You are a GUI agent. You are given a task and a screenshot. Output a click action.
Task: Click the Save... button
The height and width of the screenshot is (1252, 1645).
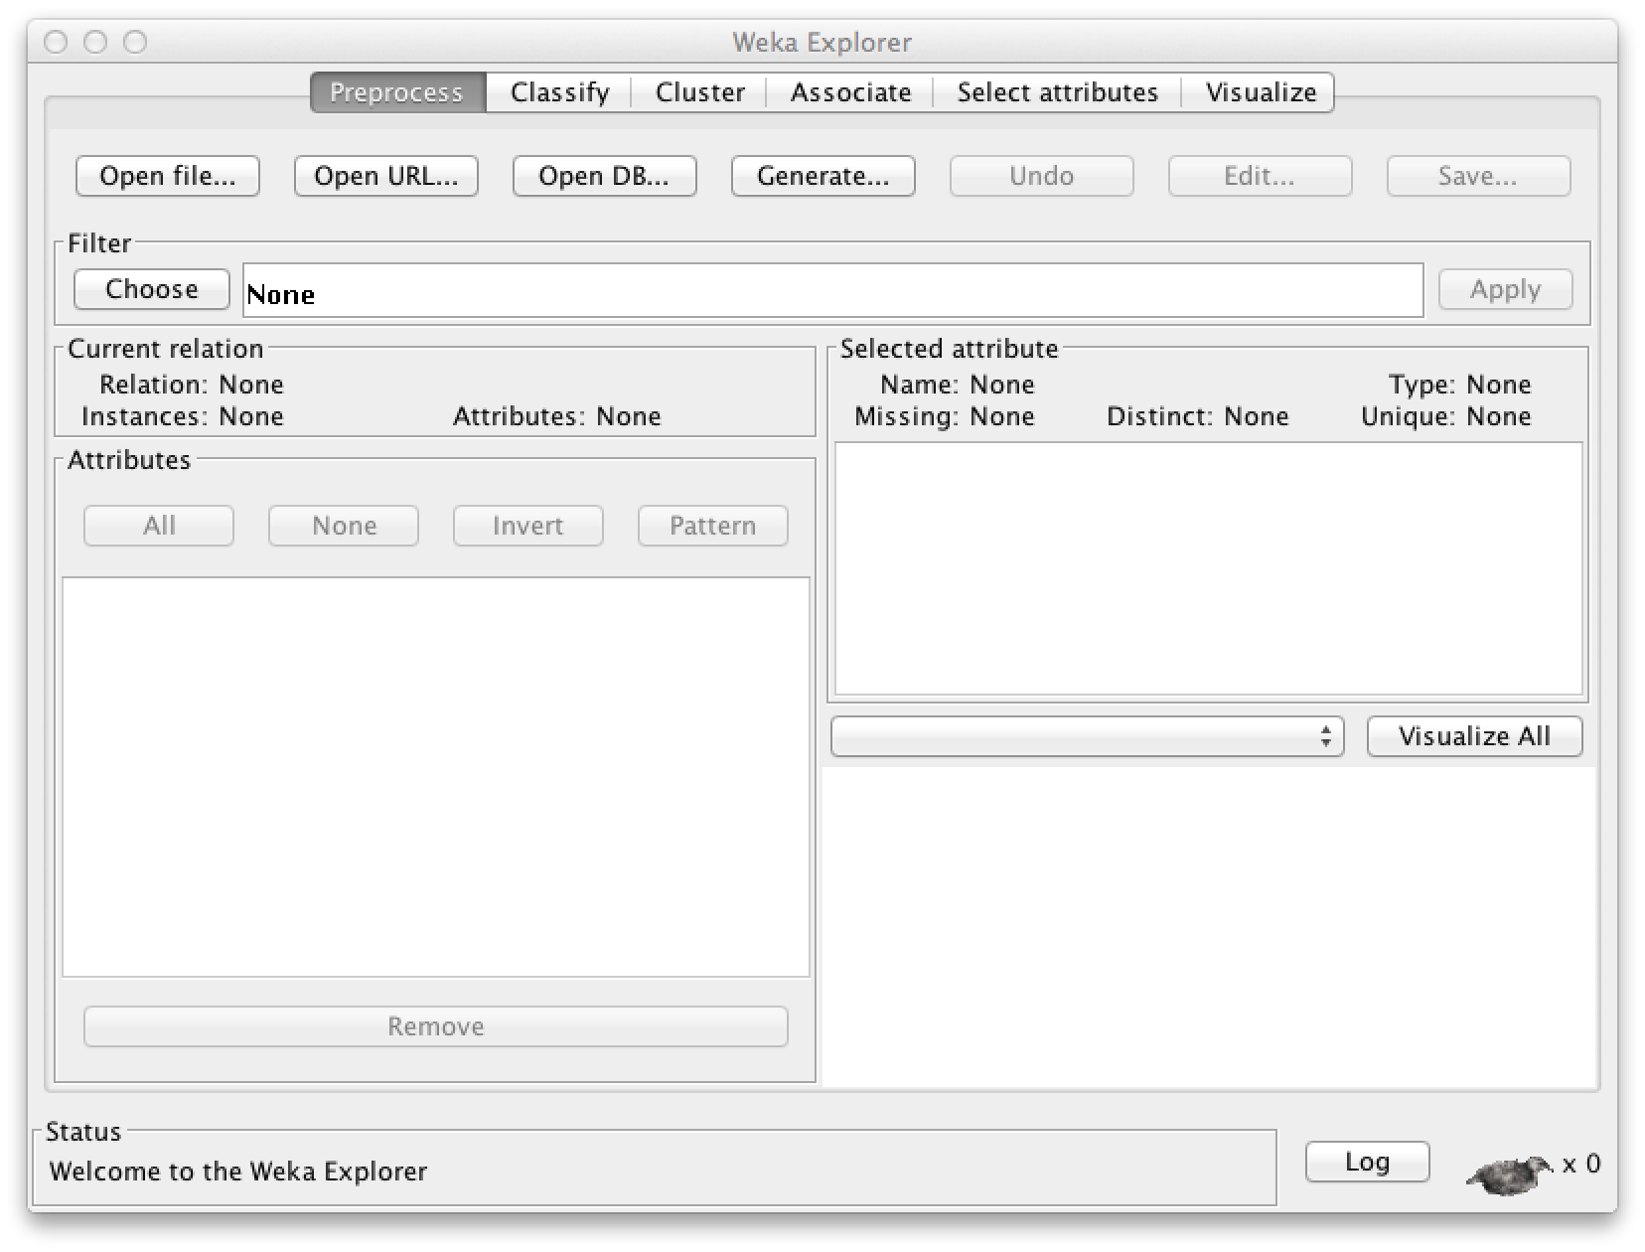[1478, 176]
